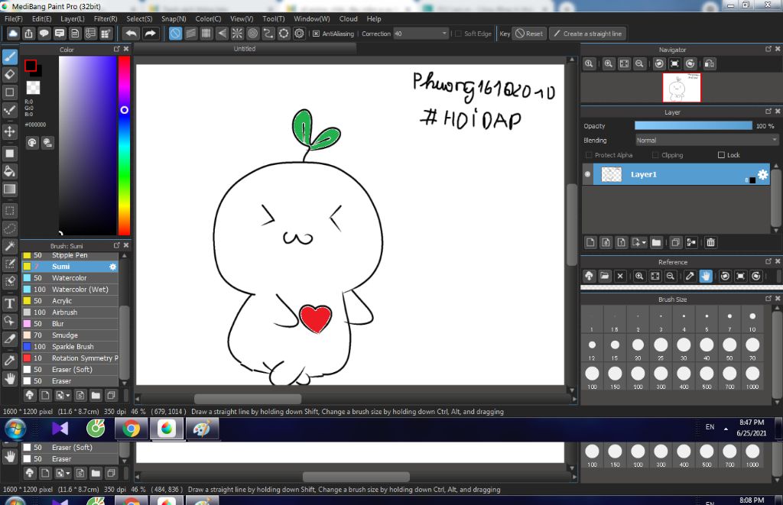Click Create a straight line button
This screenshot has height=505, width=783.
[x=588, y=34]
